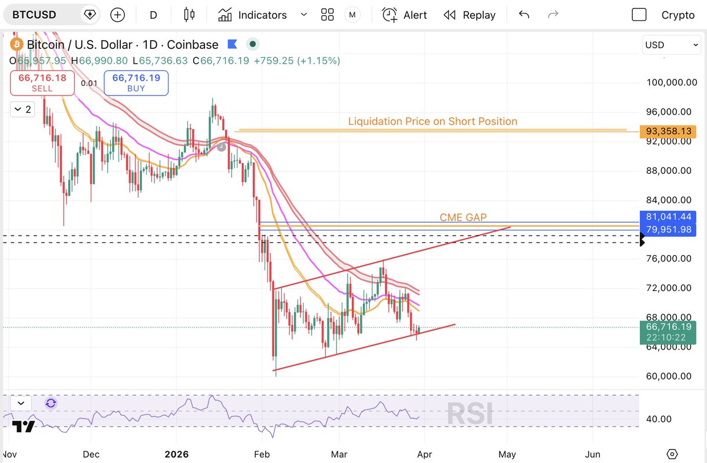Click the gray event marker dot near January
The width and height of the screenshot is (707, 463).
(222, 147)
